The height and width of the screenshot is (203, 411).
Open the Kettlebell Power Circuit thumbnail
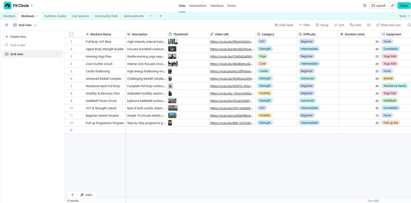pyautogui.click(x=172, y=100)
